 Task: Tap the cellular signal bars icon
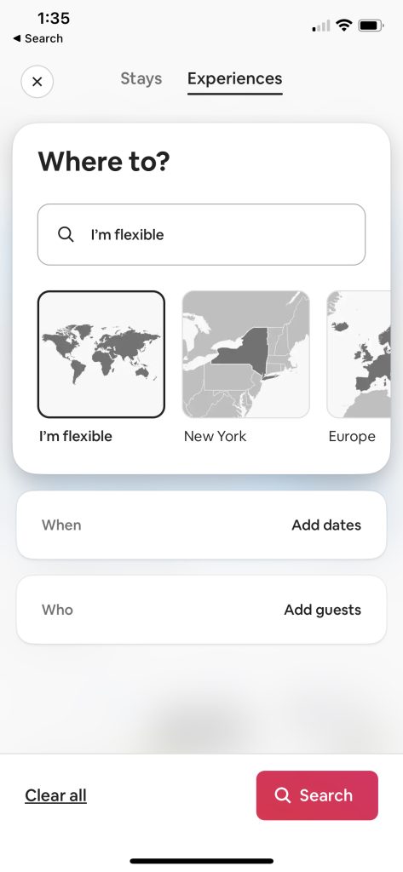pos(321,26)
